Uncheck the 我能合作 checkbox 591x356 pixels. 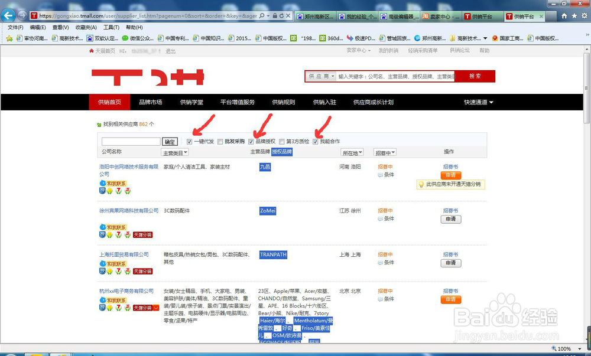click(316, 142)
